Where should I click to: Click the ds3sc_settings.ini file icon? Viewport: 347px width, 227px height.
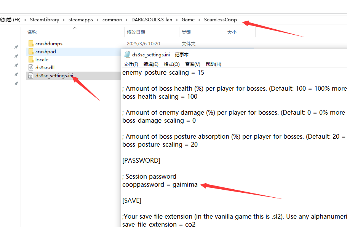point(31,76)
